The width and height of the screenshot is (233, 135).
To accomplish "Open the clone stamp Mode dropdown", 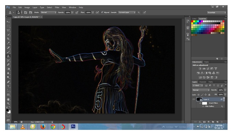I will point(48,12).
